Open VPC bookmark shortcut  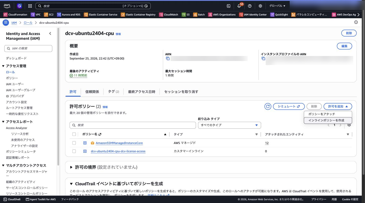[36, 14]
